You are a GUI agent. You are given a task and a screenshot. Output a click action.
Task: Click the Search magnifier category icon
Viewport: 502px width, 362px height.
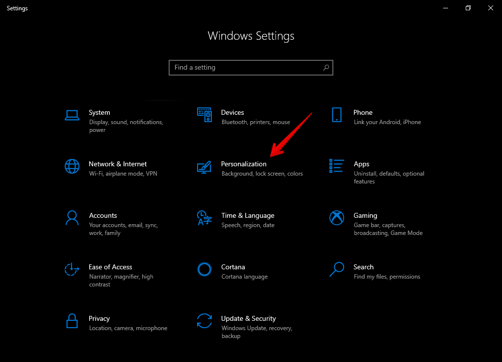coord(337,269)
